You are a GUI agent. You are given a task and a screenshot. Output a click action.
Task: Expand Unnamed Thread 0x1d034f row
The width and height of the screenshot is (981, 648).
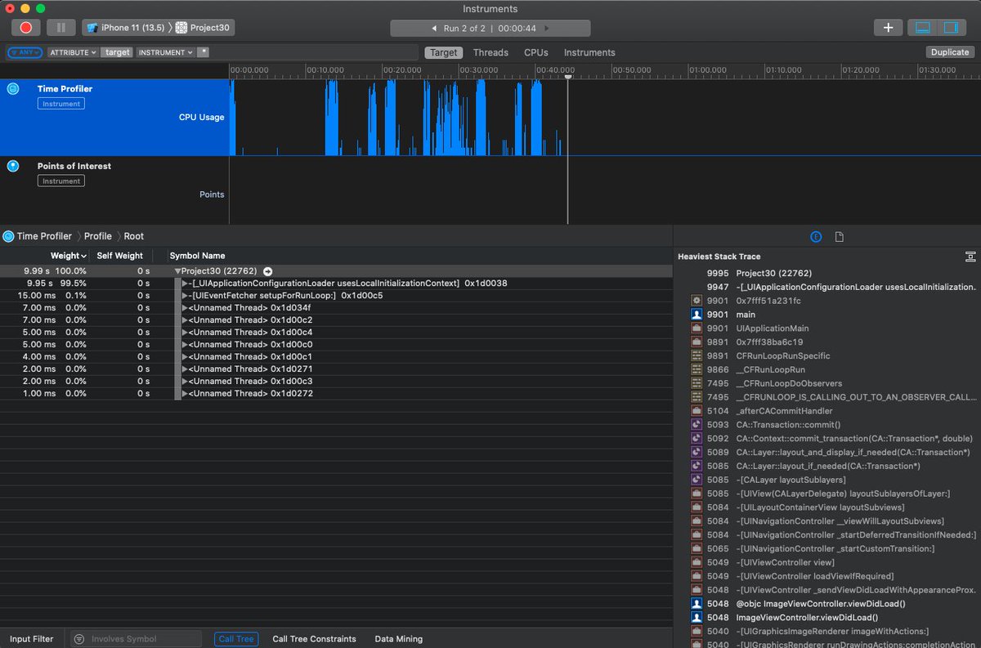186,308
